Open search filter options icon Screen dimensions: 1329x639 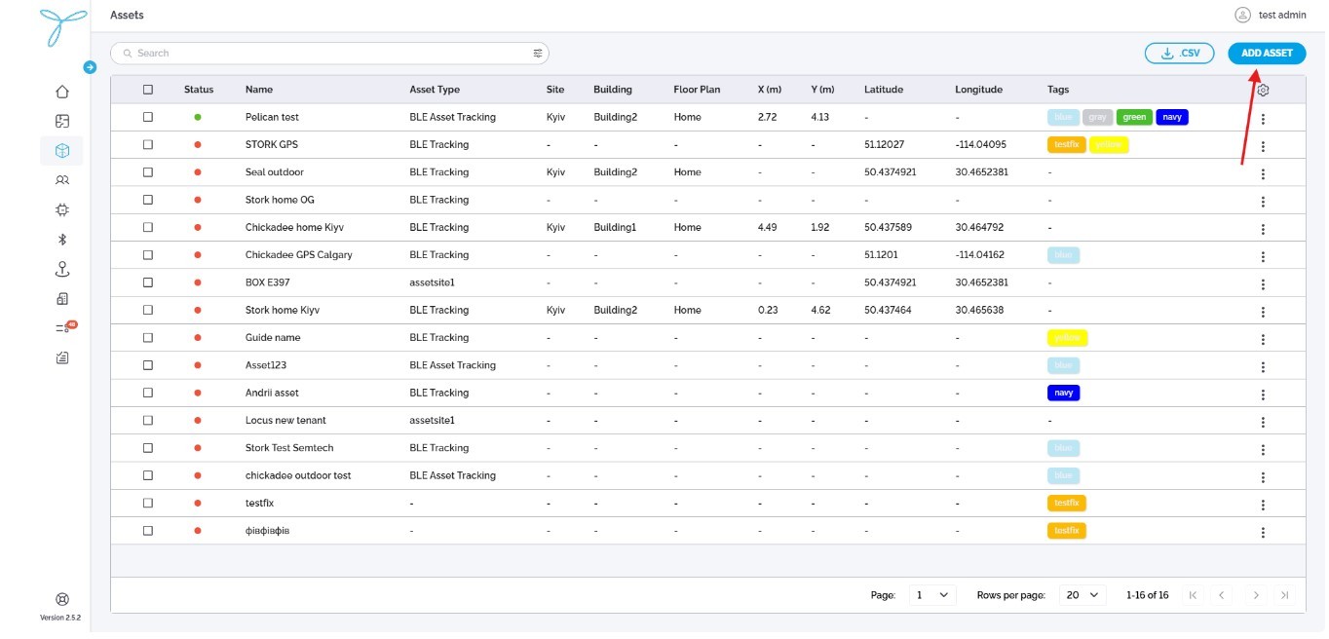tap(538, 54)
